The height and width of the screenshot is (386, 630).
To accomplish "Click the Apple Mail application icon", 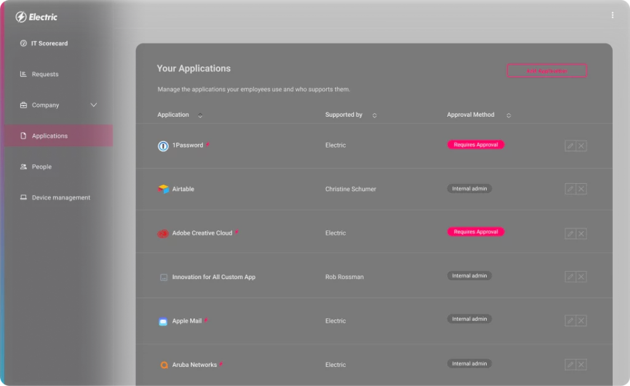I will pyautogui.click(x=162, y=320).
